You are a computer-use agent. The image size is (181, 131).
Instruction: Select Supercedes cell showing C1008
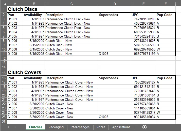point(115,117)
